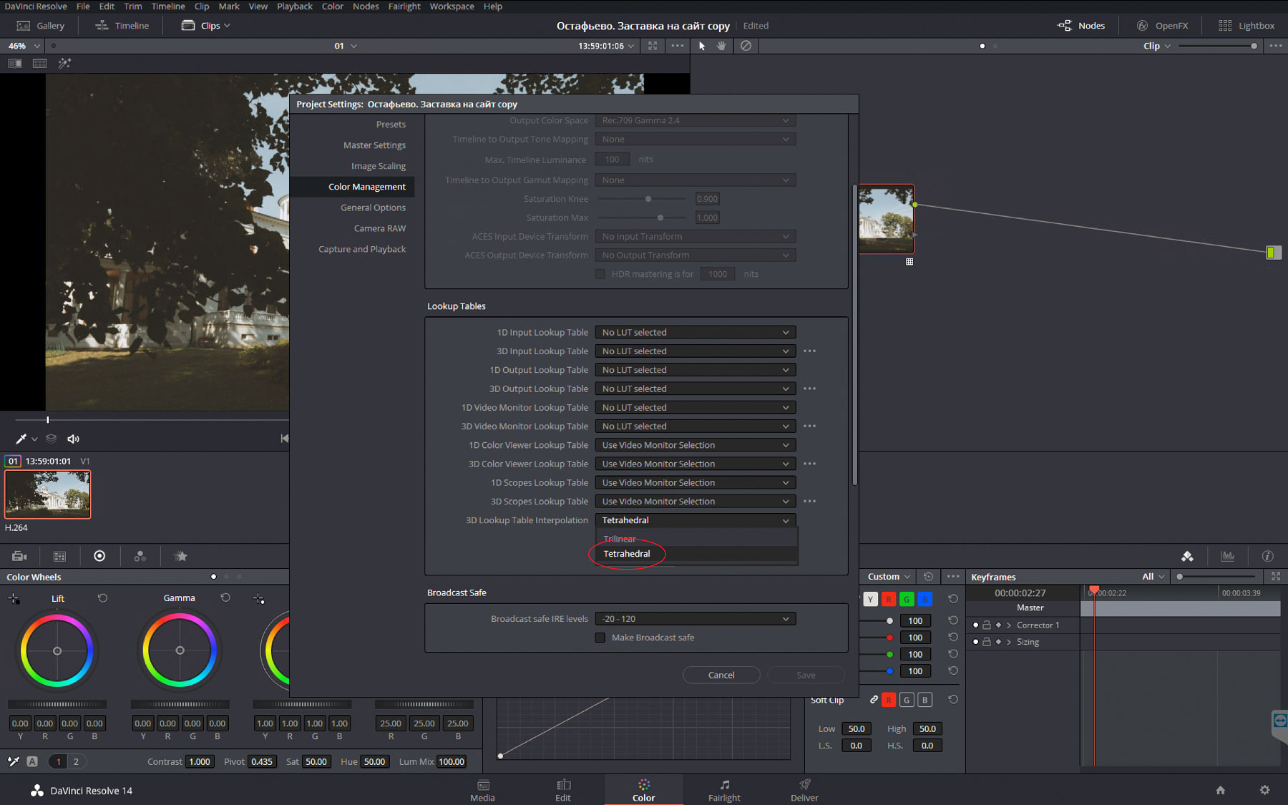Expand viewer to full screen icon
Viewport: 1288px width, 805px height.
653,46
